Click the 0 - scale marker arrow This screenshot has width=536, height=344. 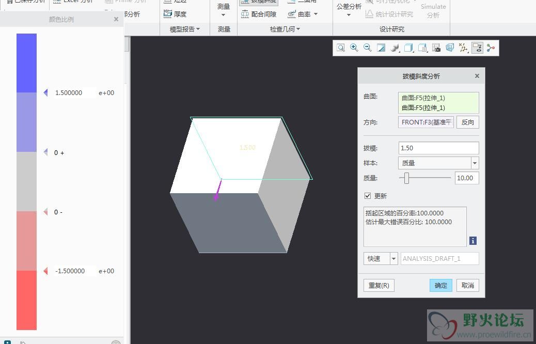45,212
